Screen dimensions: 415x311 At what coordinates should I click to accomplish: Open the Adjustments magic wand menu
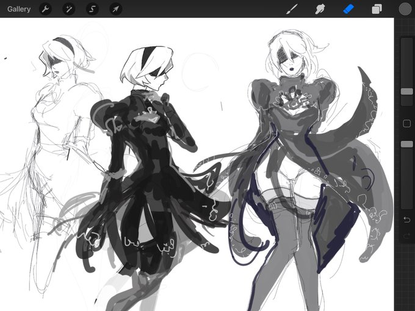[69, 9]
